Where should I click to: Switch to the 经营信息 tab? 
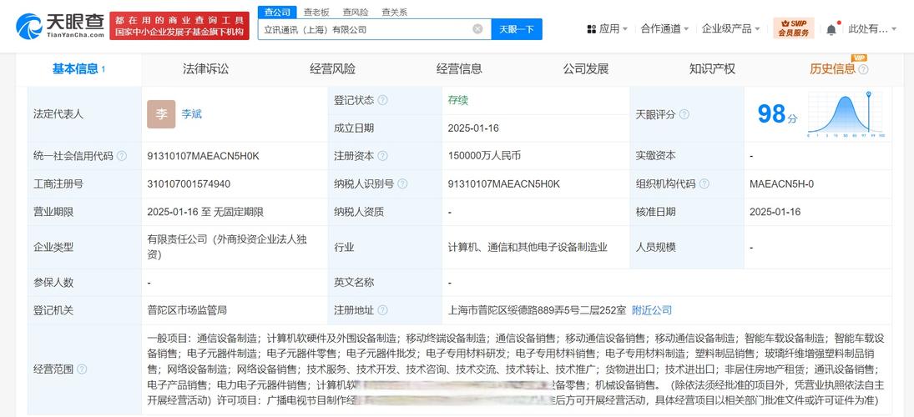pyautogui.click(x=459, y=69)
